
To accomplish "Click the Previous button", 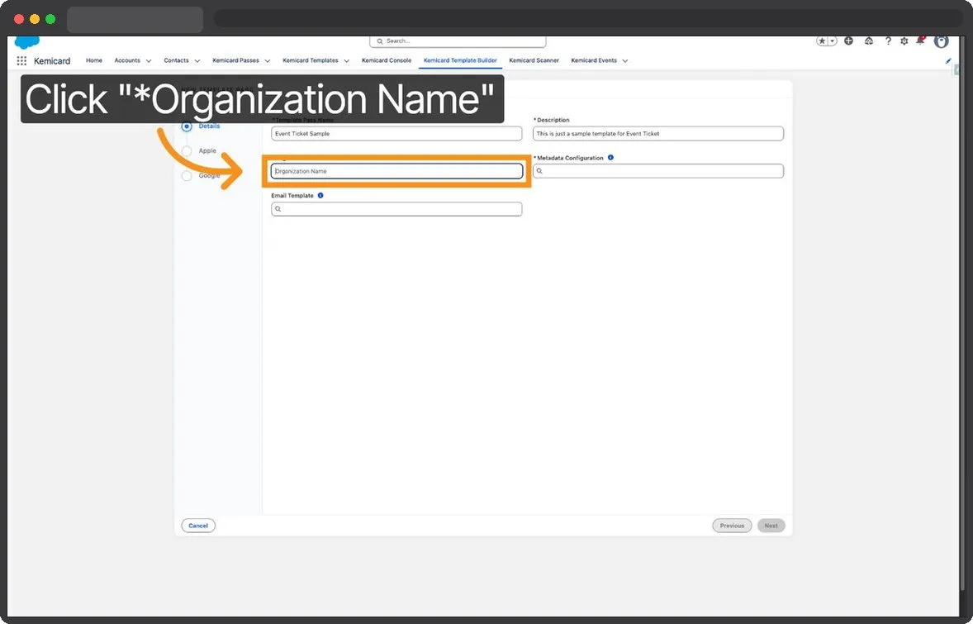I will click(733, 526).
